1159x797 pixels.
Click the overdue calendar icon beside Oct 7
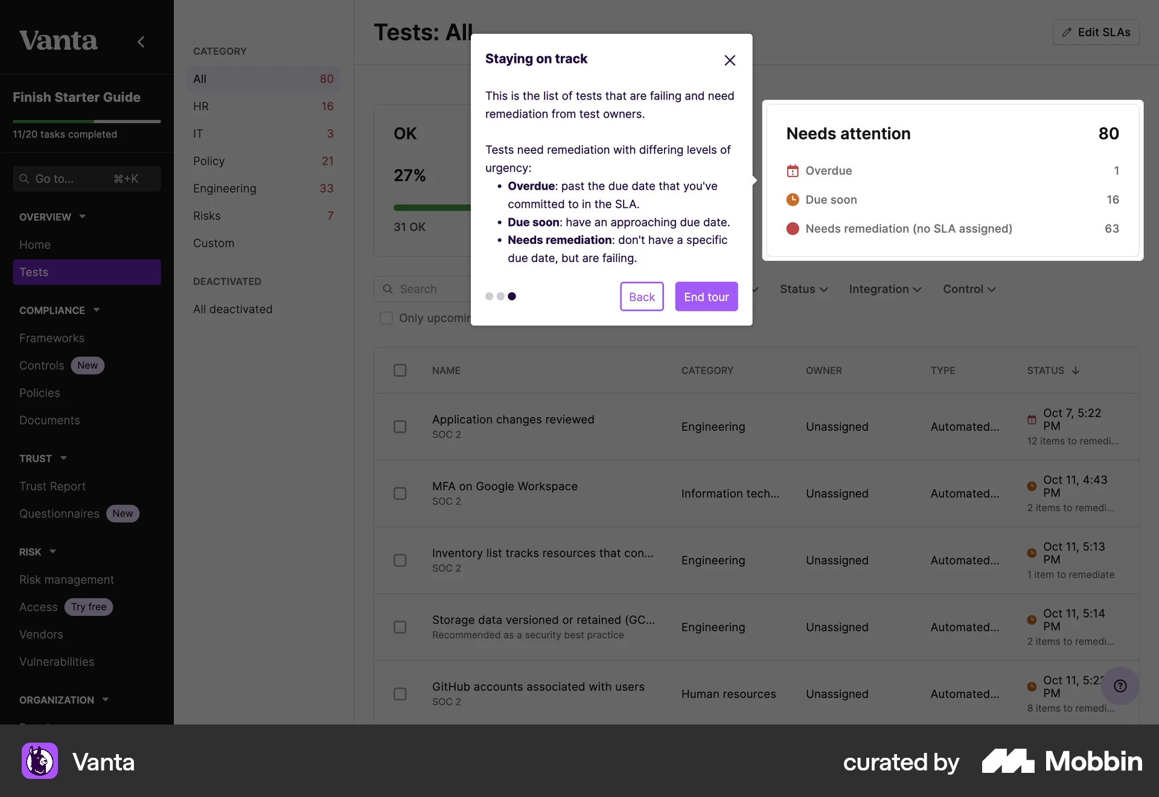(1031, 420)
